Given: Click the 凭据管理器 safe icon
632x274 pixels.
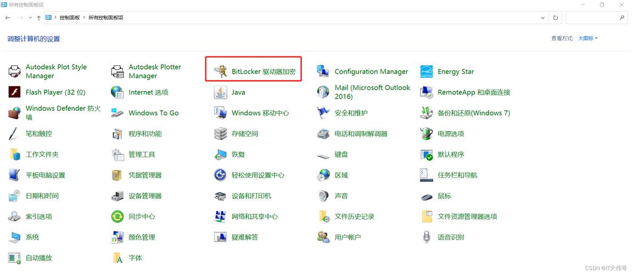Looking at the screenshot, I should point(118,175).
